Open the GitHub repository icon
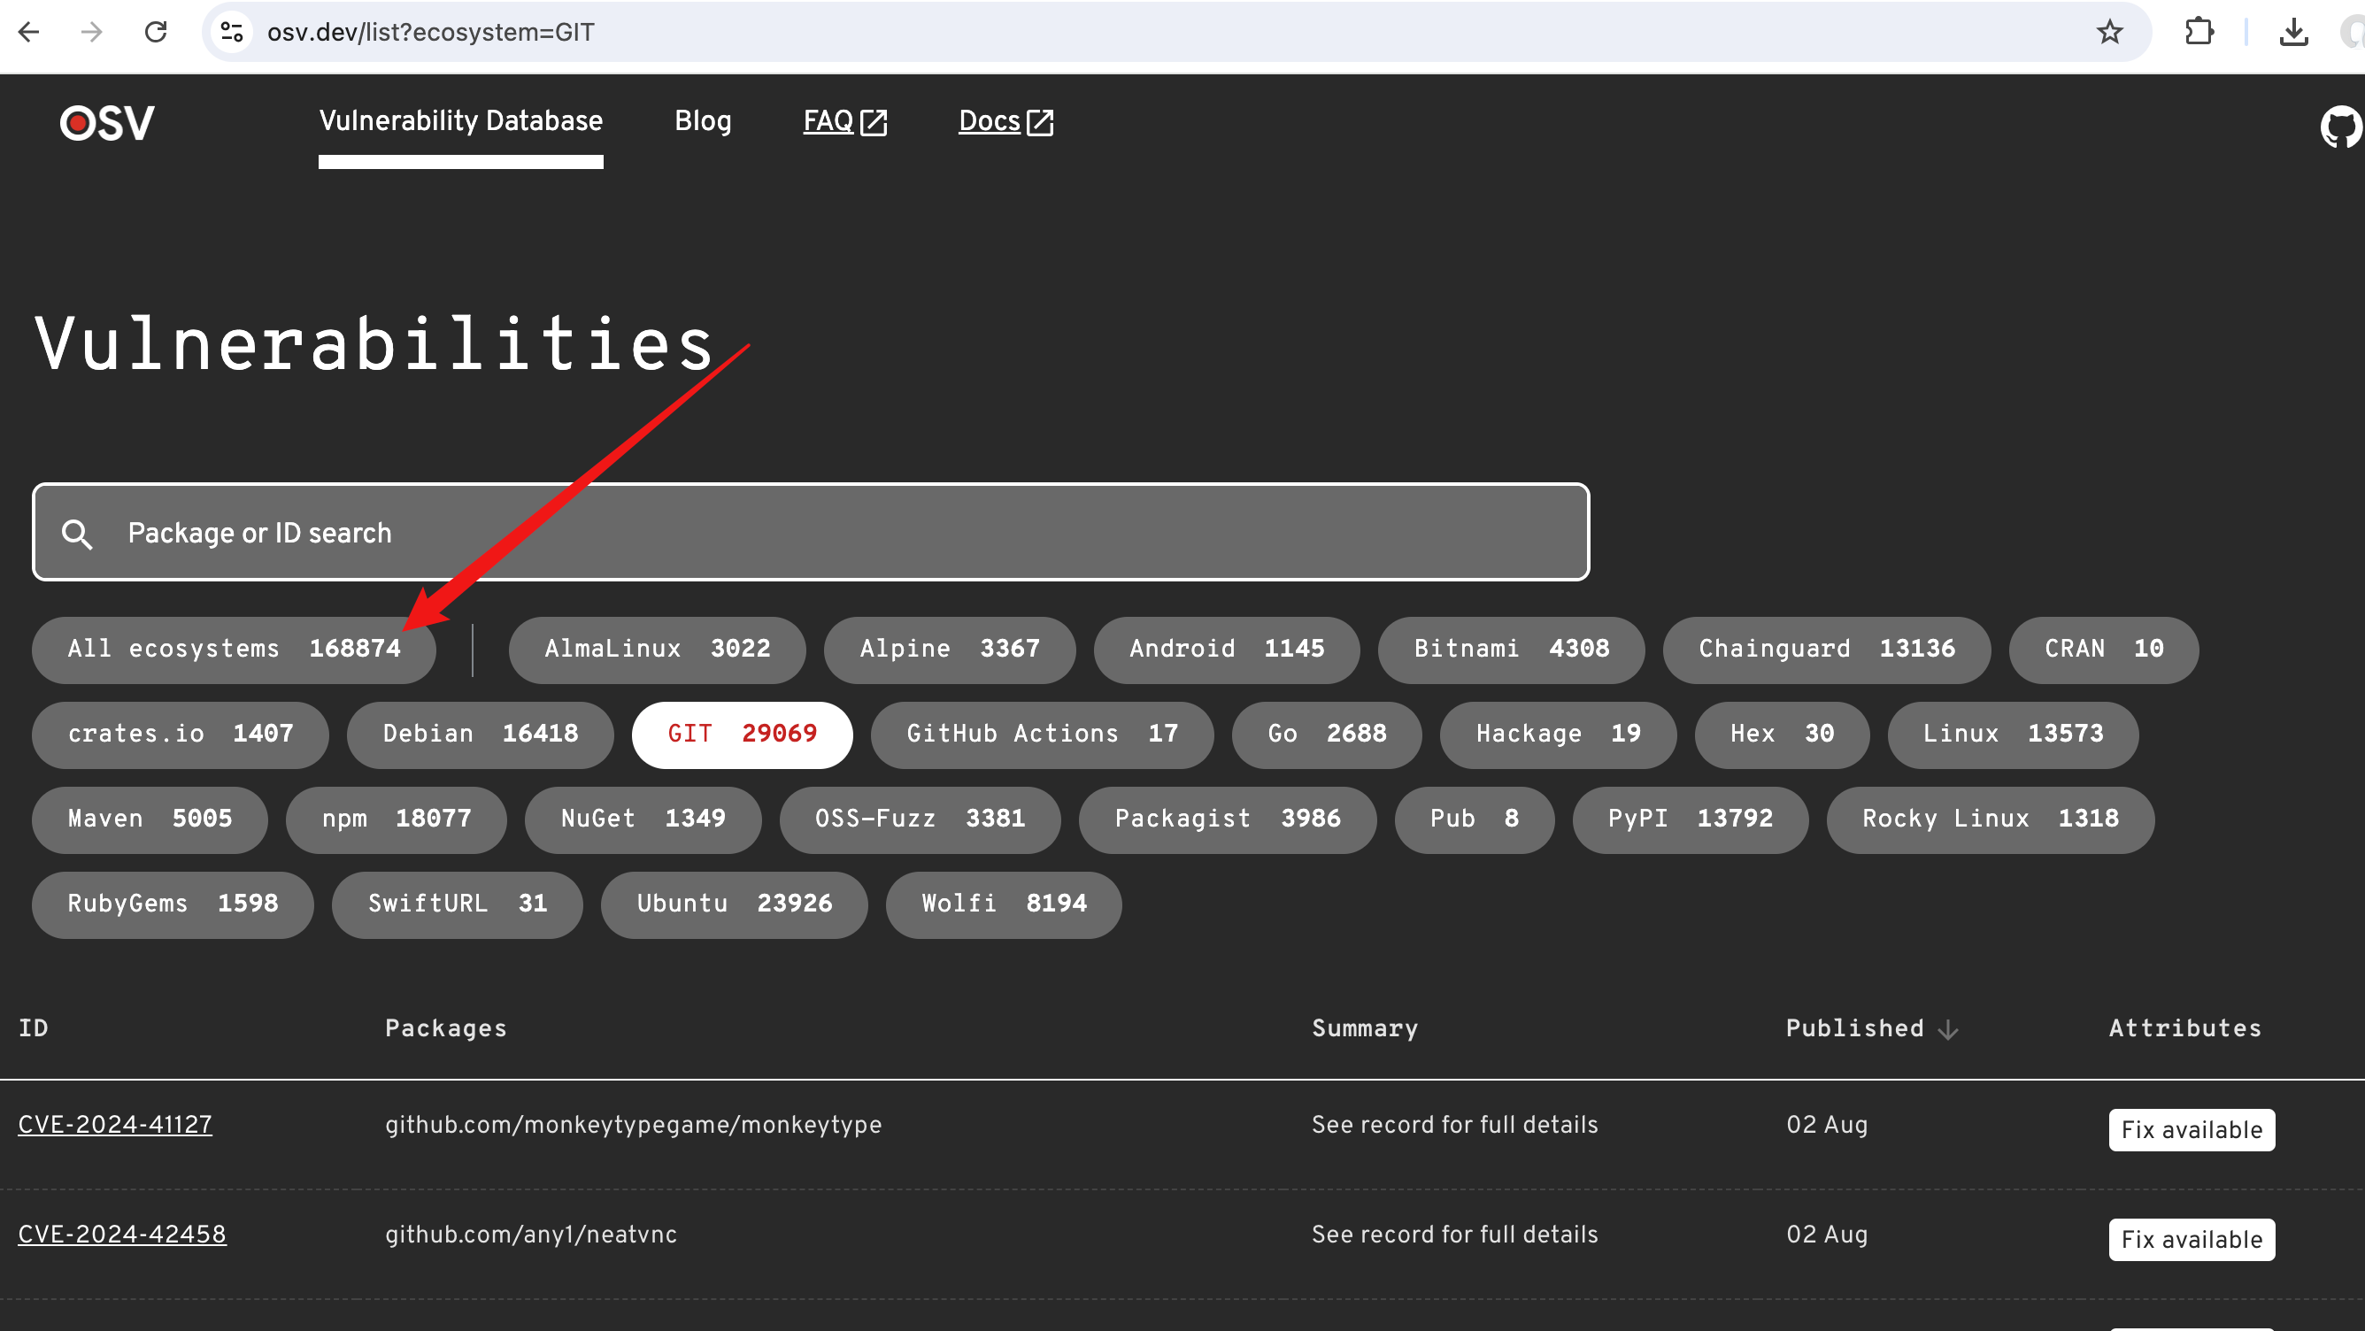The width and height of the screenshot is (2365, 1331). (x=2340, y=127)
